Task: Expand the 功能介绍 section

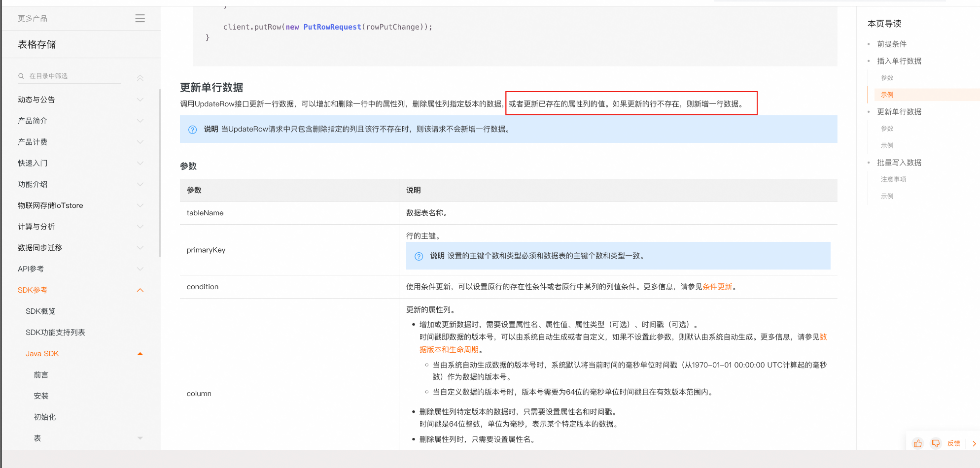Action: [x=140, y=184]
